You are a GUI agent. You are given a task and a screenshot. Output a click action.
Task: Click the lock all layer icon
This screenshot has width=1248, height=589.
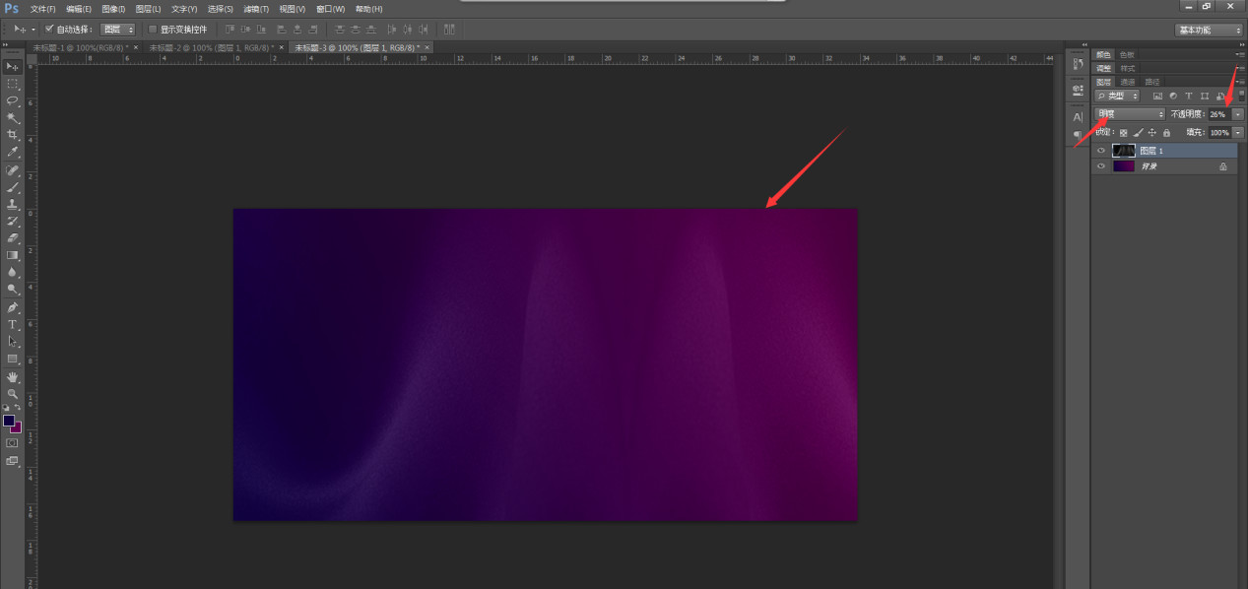pyautogui.click(x=1166, y=132)
